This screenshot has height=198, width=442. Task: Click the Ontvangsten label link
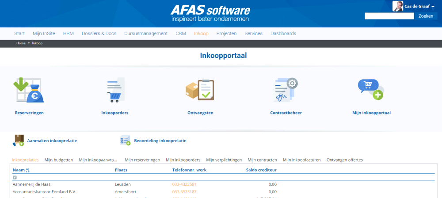200,113
